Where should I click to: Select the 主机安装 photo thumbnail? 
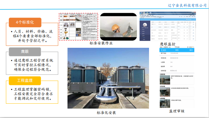[165, 92]
